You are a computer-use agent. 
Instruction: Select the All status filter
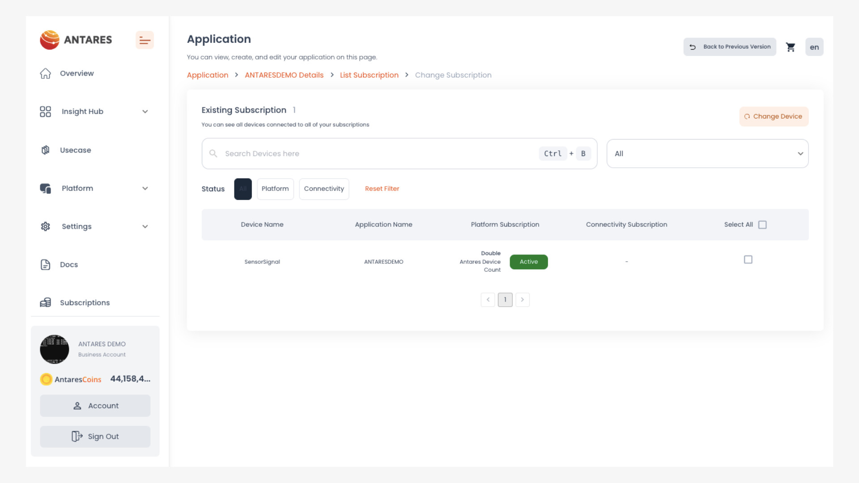pyautogui.click(x=243, y=189)
